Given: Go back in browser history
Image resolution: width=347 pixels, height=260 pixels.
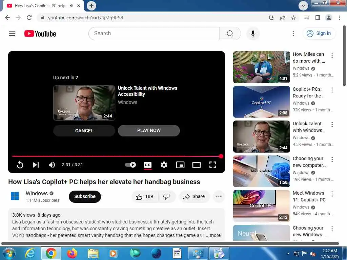Looking at the screenshot, I should [x=7, y=18].
